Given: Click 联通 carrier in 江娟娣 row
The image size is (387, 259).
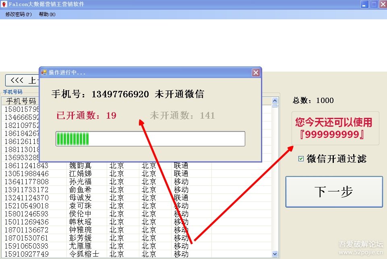Looking at the screenshot, I should click(x=181, y=173).
